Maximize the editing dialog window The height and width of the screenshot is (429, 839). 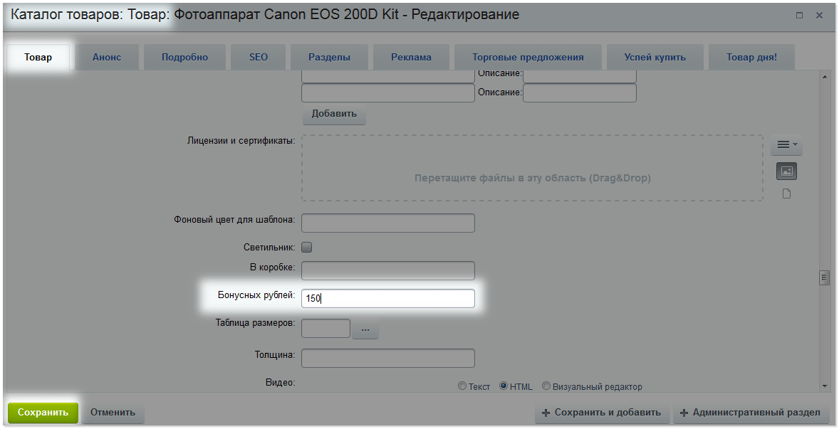click(799, 16)
